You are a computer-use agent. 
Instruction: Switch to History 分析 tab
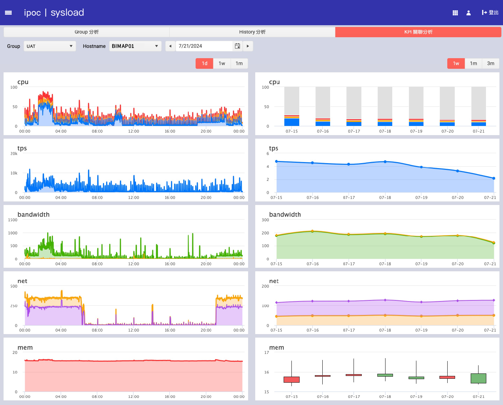(x=252, y=32)
